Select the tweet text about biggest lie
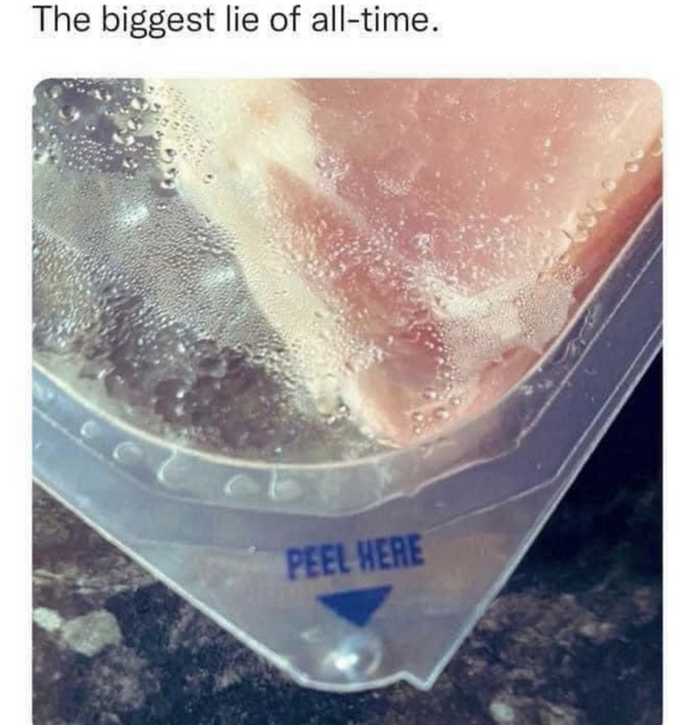The height and width of the screenshot is (725, 695). 236,21
